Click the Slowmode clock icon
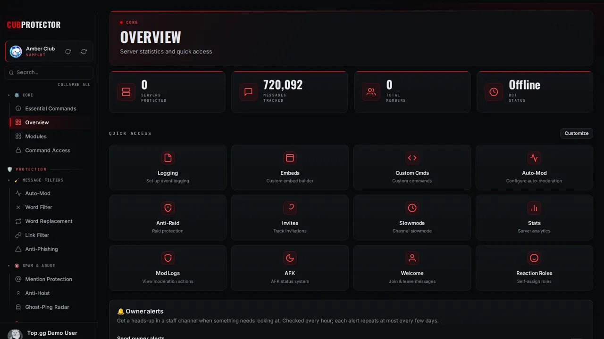The height and width of the screenshot is (339, 604). tap(412, 208)
